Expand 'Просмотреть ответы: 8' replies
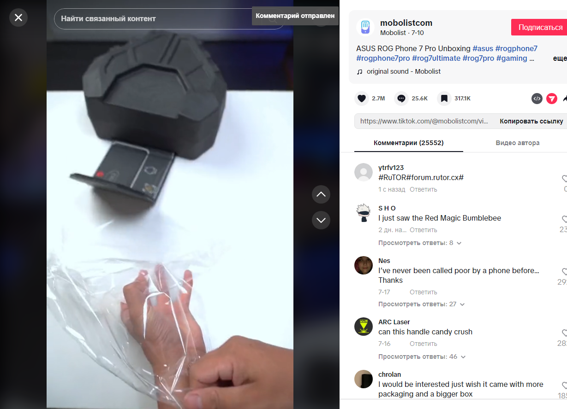567x409 pixels. point(420,243)
